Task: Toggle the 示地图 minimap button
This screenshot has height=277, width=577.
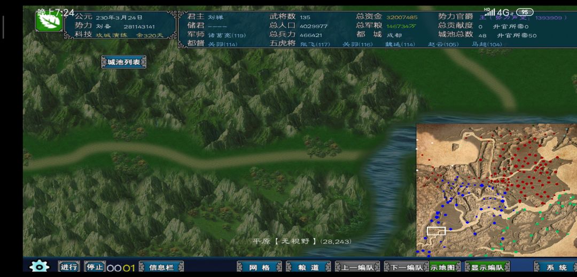Action: tap(445, 267)
